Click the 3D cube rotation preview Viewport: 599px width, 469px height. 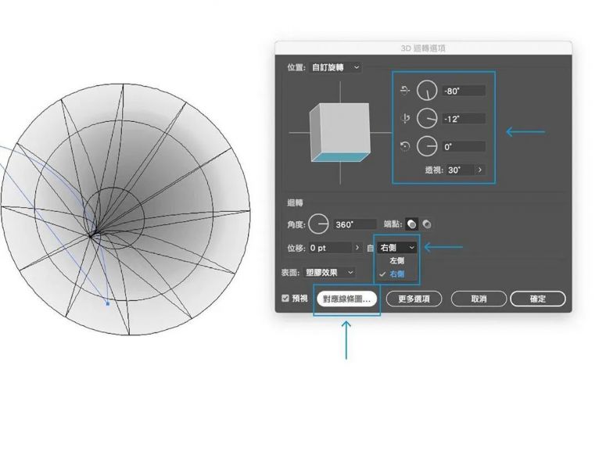(x=339, y=132)
